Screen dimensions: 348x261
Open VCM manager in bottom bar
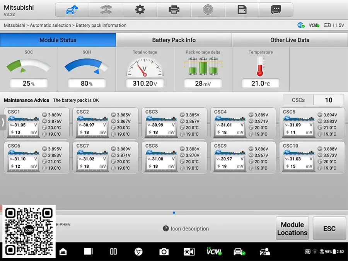point(214,251)
